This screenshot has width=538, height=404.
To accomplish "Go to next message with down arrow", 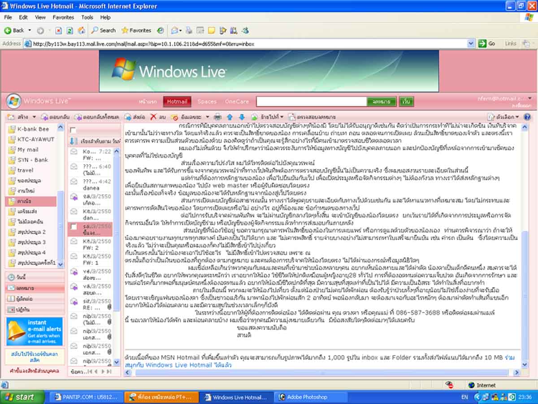I will pyautogui.click(x=242, y=117).
